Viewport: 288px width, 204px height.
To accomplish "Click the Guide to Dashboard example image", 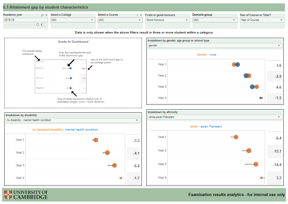I will pos(61,76).
